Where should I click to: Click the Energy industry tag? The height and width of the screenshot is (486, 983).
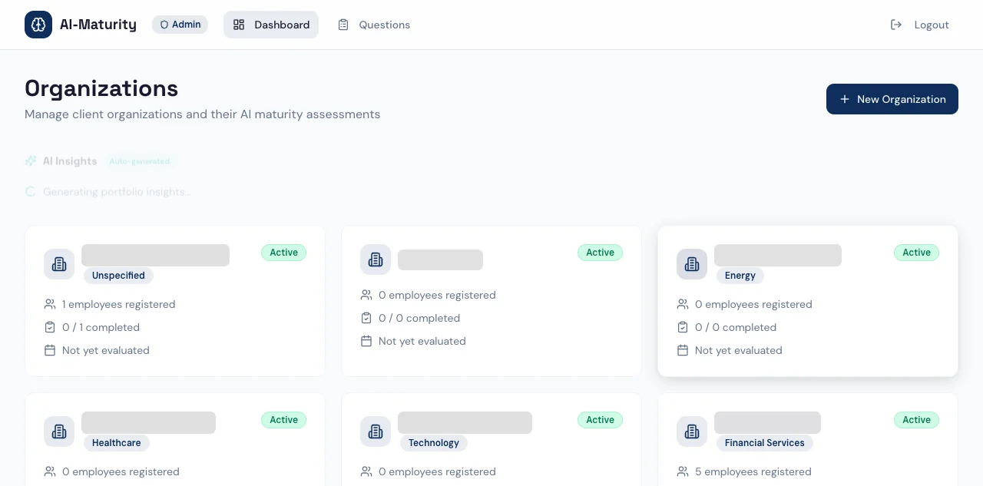(740, 276)
